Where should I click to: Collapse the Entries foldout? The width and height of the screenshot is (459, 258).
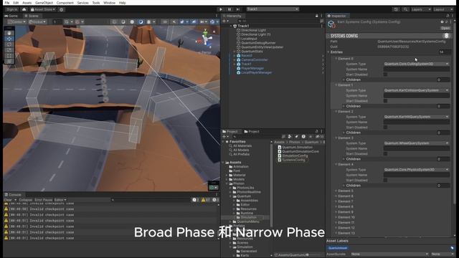click(328, 52)
